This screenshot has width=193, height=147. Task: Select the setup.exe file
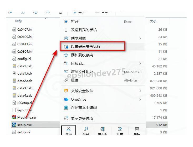pos(24,125)
